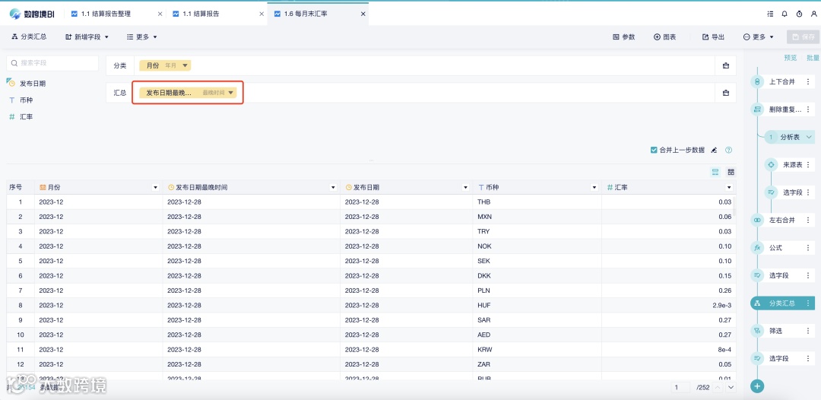This screenshot has width=821, height=400.
Task: Click the 批量 link
Action: click(813, 58)
